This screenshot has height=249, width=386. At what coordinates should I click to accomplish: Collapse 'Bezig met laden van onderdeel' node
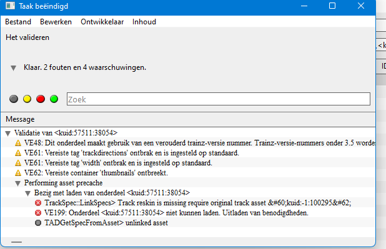(x=28, y=193)
